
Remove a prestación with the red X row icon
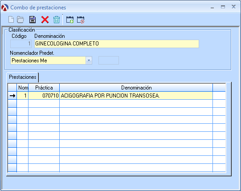click(x=81, y=20)
